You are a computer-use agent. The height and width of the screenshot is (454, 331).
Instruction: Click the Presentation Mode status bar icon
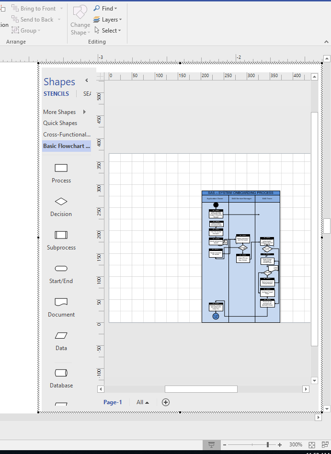211,445
